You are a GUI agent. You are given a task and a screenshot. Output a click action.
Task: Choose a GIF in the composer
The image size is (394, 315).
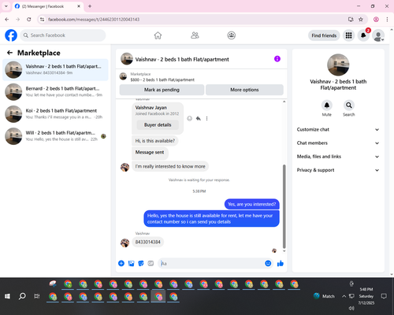click(x=151, y=263)
